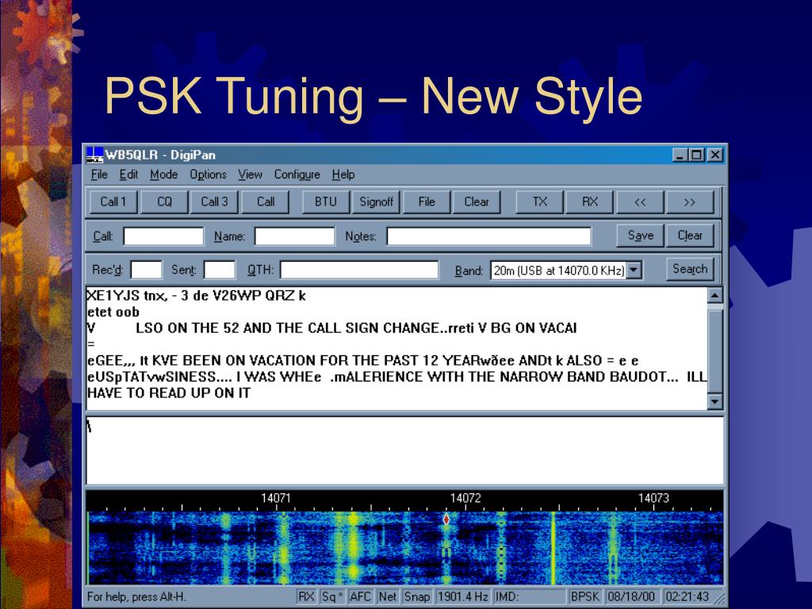Click the 14072 frequency scale label
This screenshot has width=812, height=609.
tap(465, 498)
